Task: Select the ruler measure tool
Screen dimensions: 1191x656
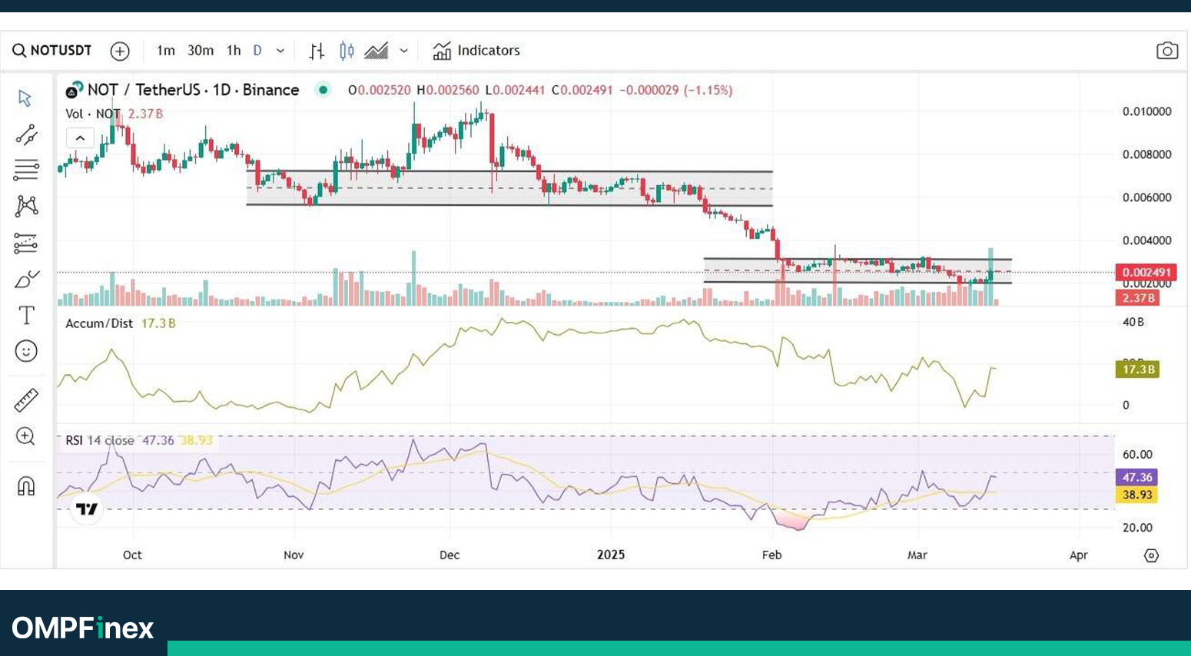Action: coord(26,400)
